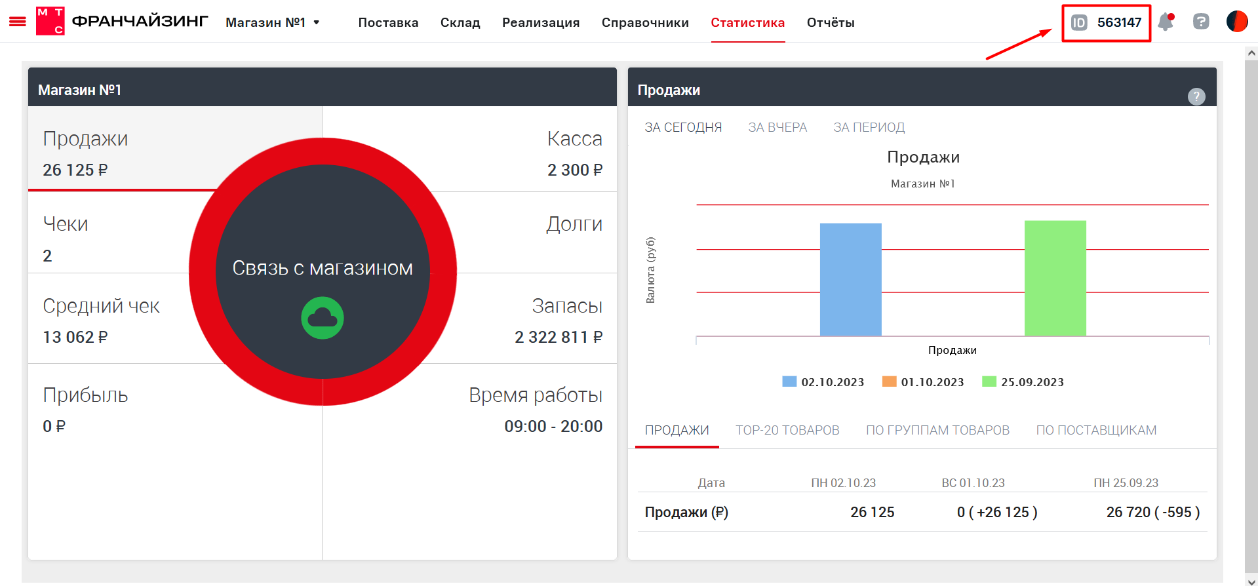Open the Продажи panel help icon
1258x586 pixels.
[1196, 97]
